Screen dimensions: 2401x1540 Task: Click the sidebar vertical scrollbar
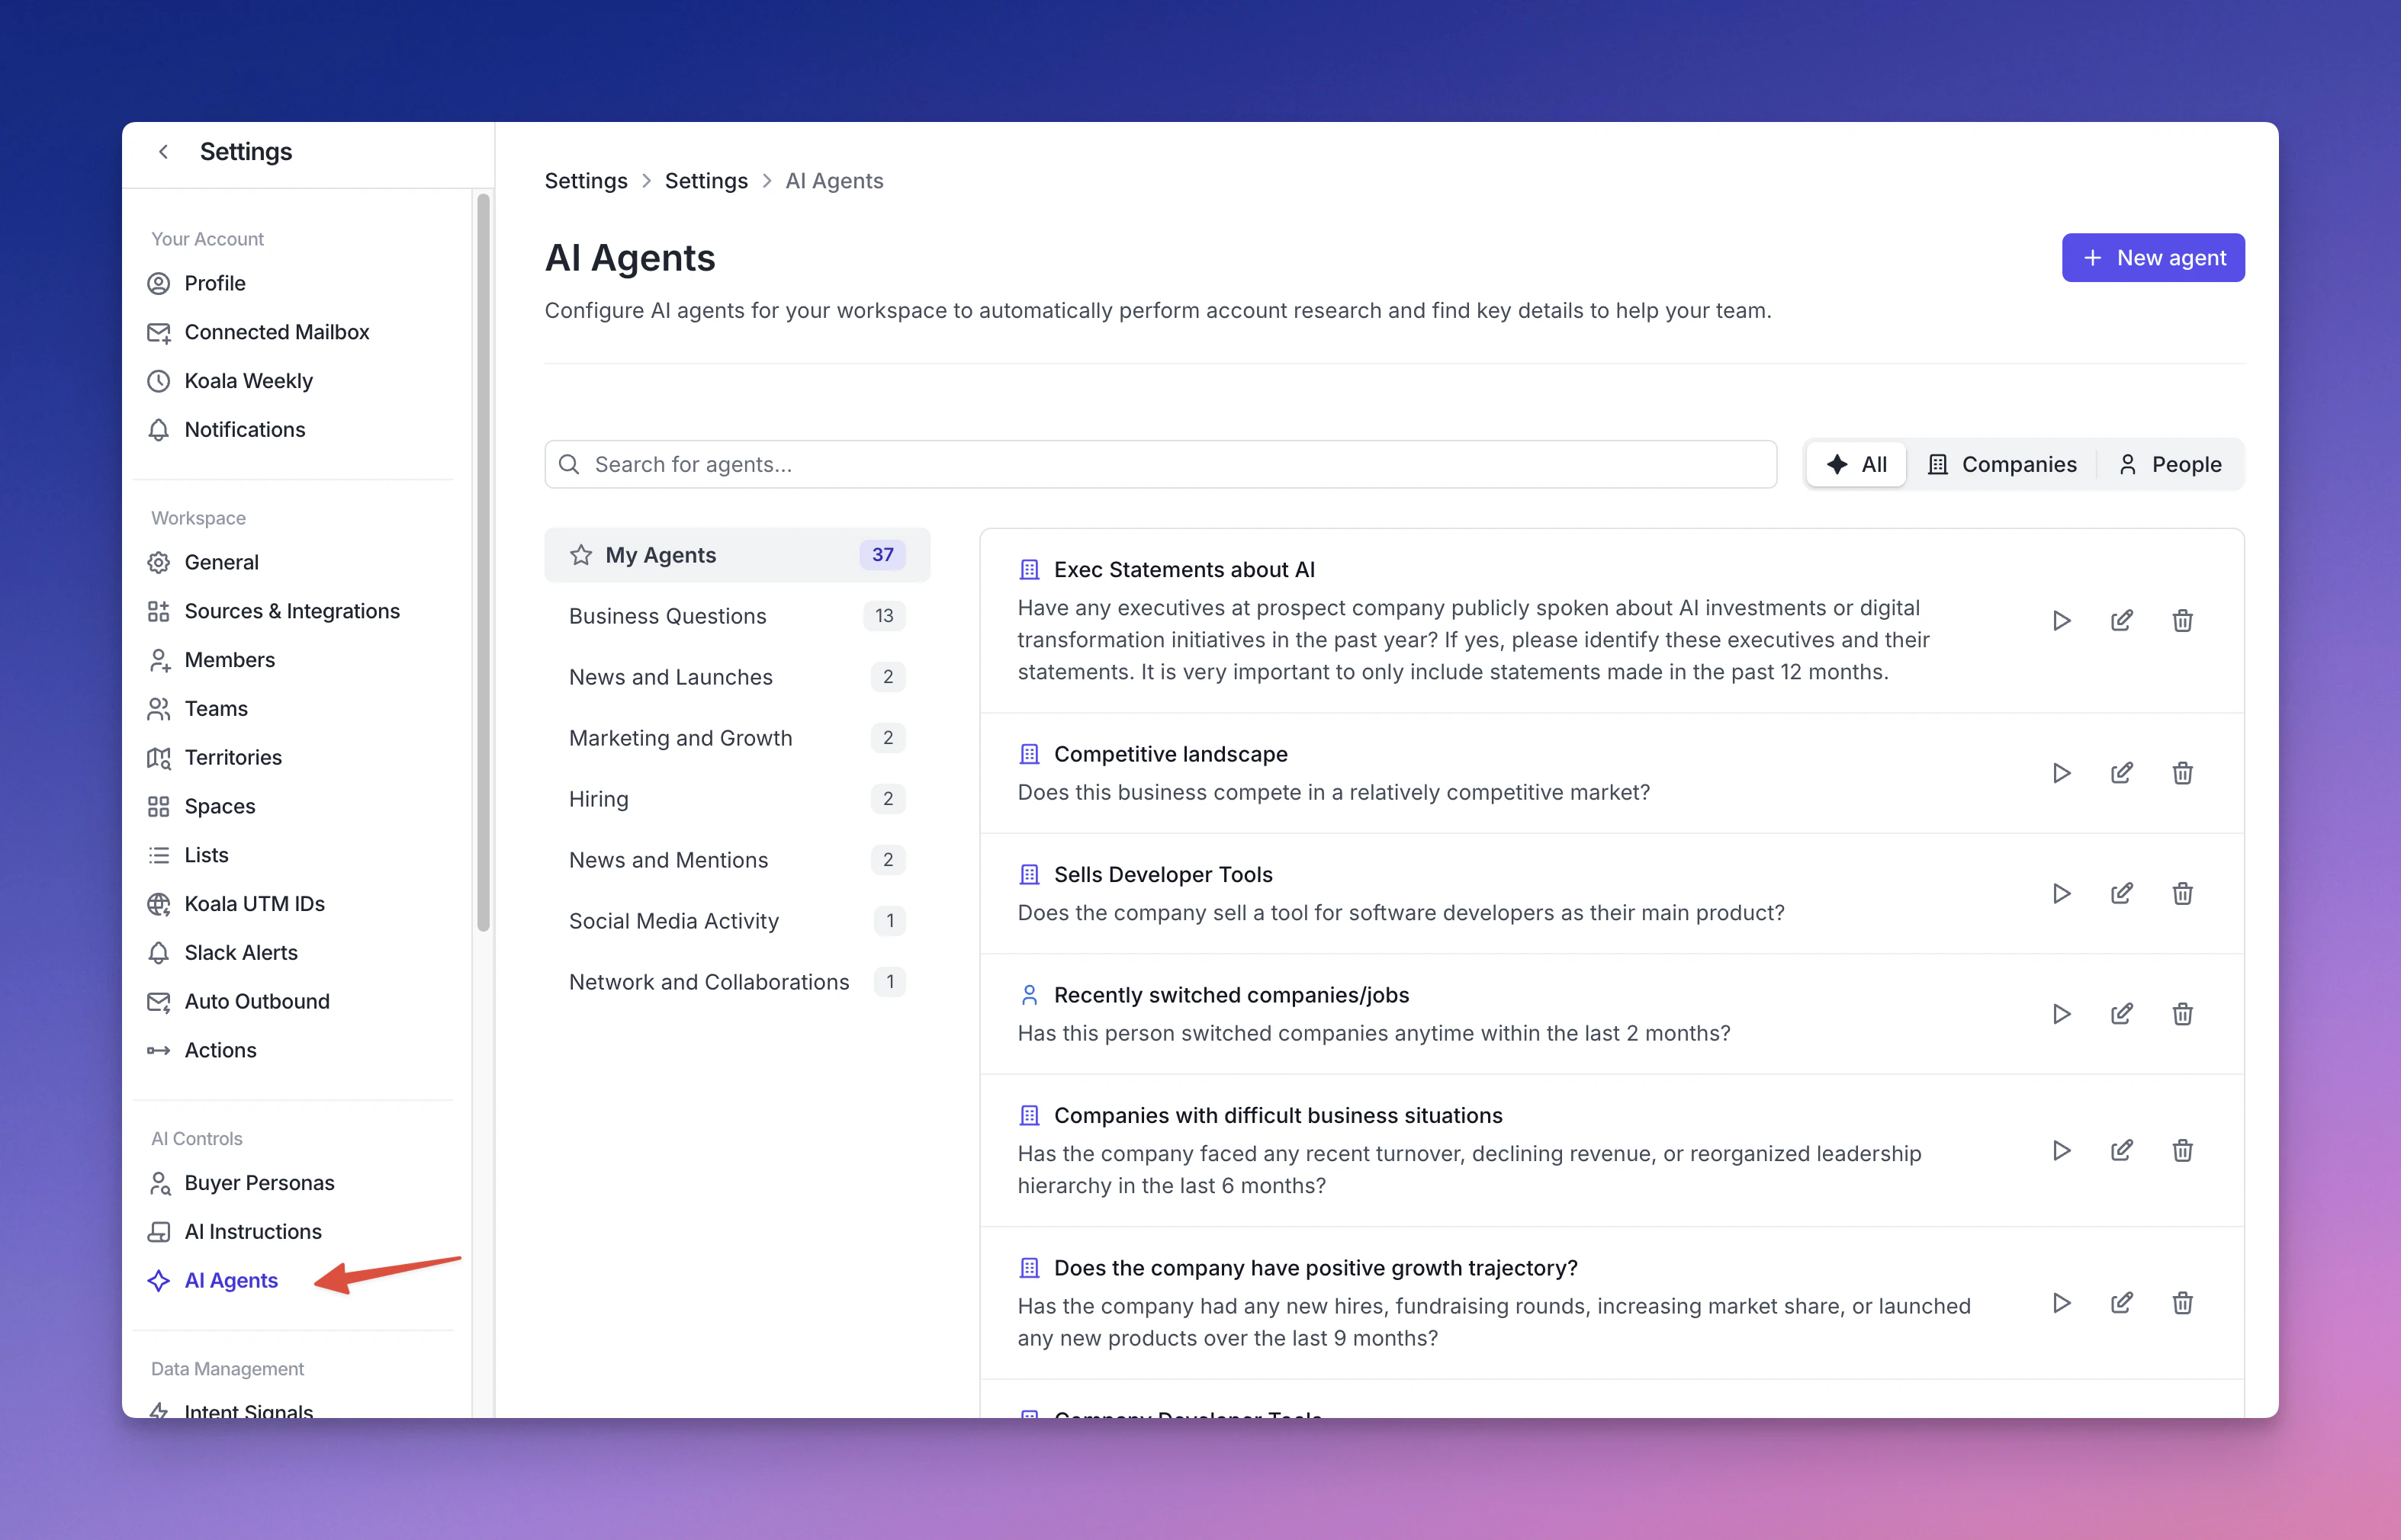[484, 560]
